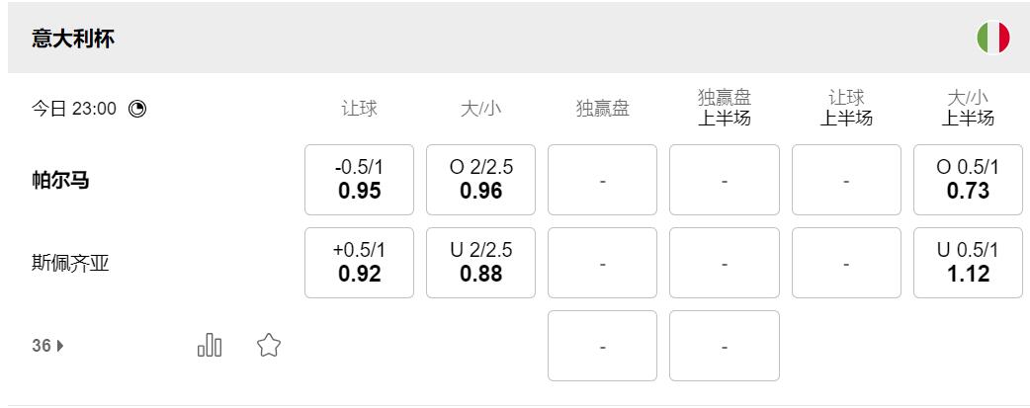This screenshot has width=1030, height=408.
Task: Select Parma handicap -0.5/1 odds 0.95
Action: click(359, 180)
